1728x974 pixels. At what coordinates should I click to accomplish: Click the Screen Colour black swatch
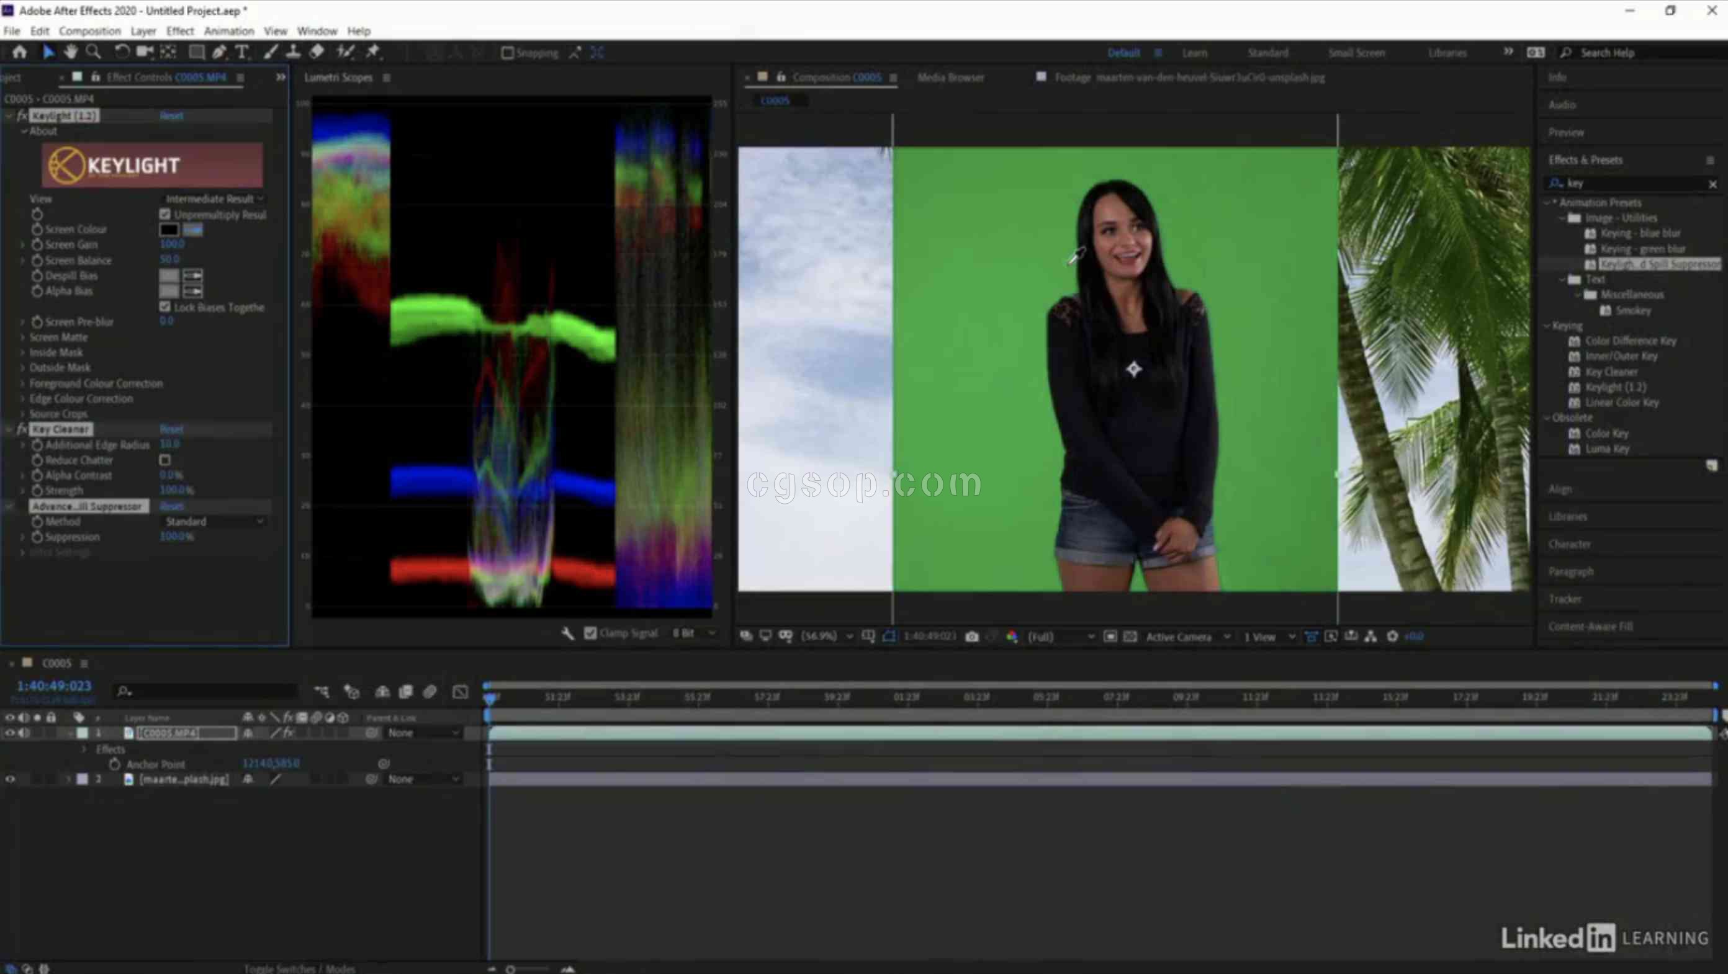pyautogui.click(x=168, y=230)
